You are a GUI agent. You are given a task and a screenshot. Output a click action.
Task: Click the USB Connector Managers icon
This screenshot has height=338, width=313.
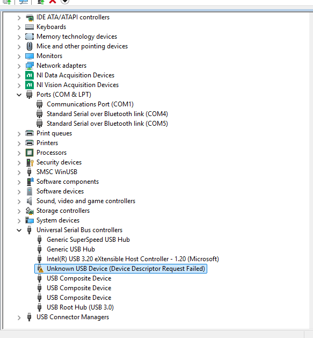point(30,317)
